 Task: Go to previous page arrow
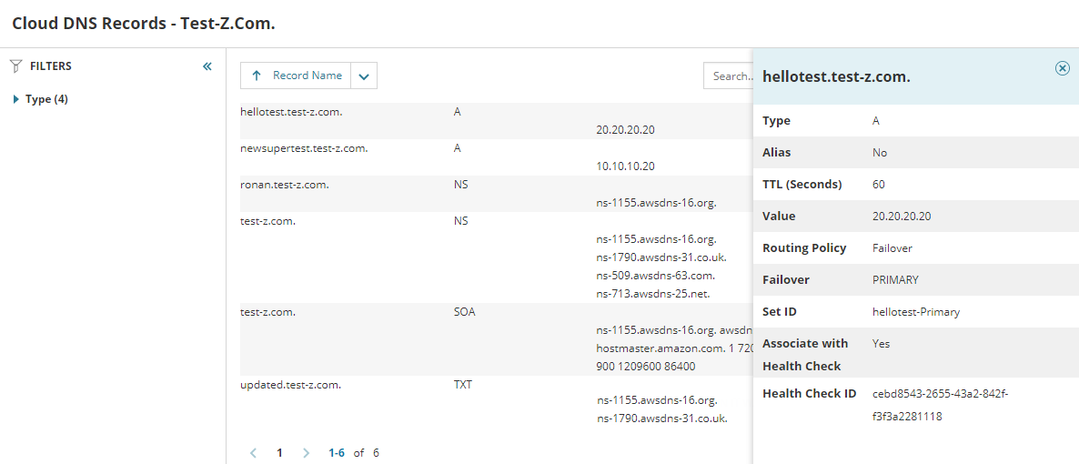(x=254, y=452)
